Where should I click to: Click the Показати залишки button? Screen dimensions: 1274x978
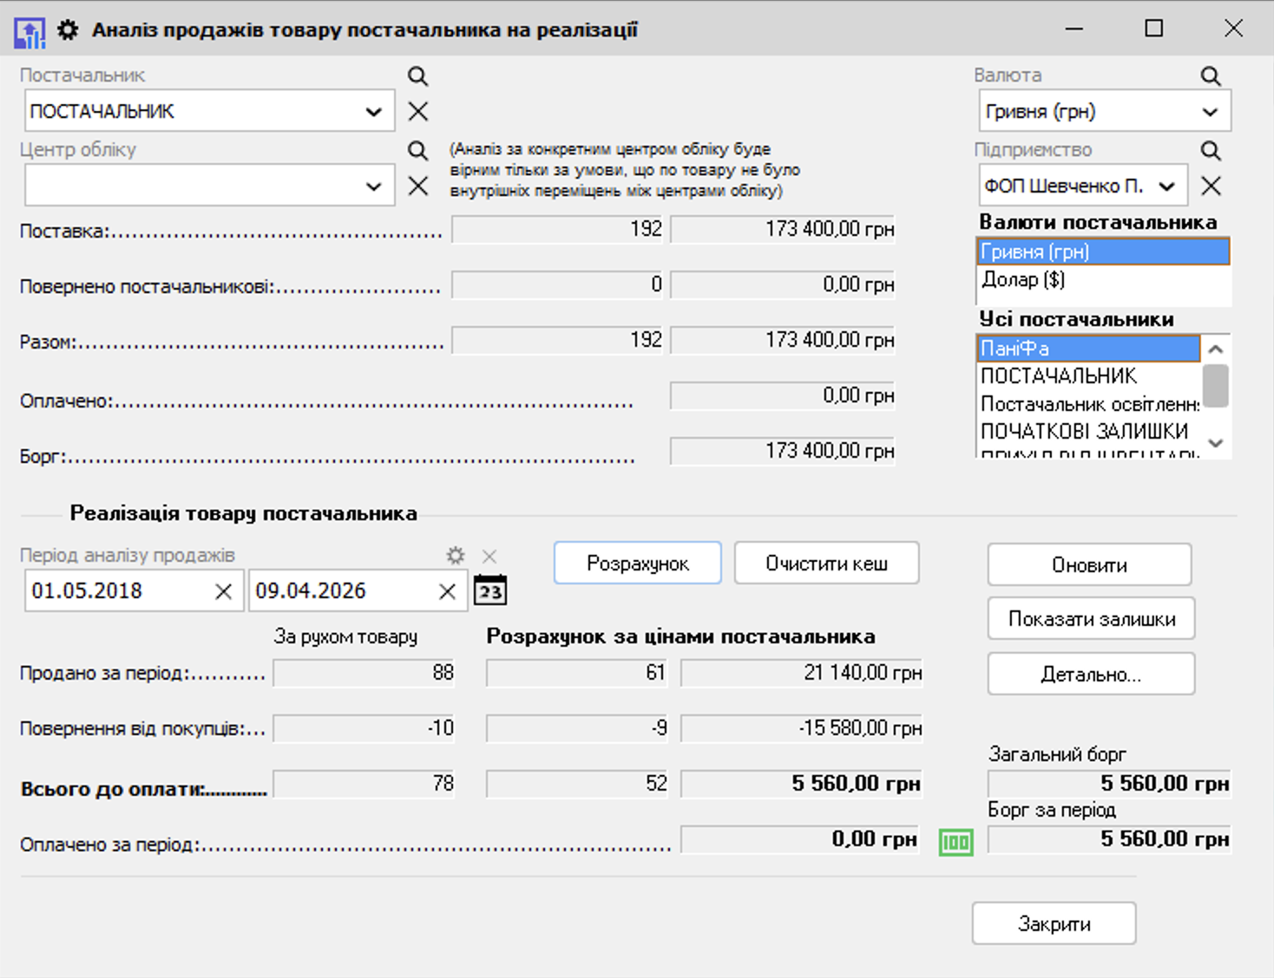(1091, 619)
